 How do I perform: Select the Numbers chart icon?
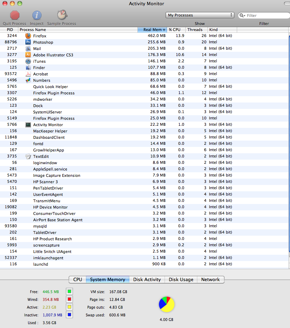pyautogui.click(x=28, y=80)
